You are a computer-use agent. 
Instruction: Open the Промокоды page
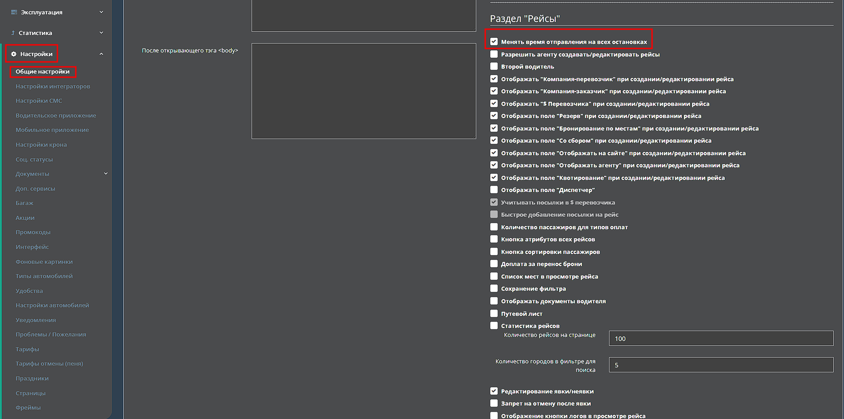coord(33,232)
